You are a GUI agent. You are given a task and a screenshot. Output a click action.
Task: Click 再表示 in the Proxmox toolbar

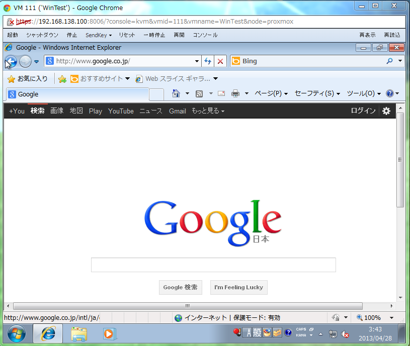coord(367,35)
